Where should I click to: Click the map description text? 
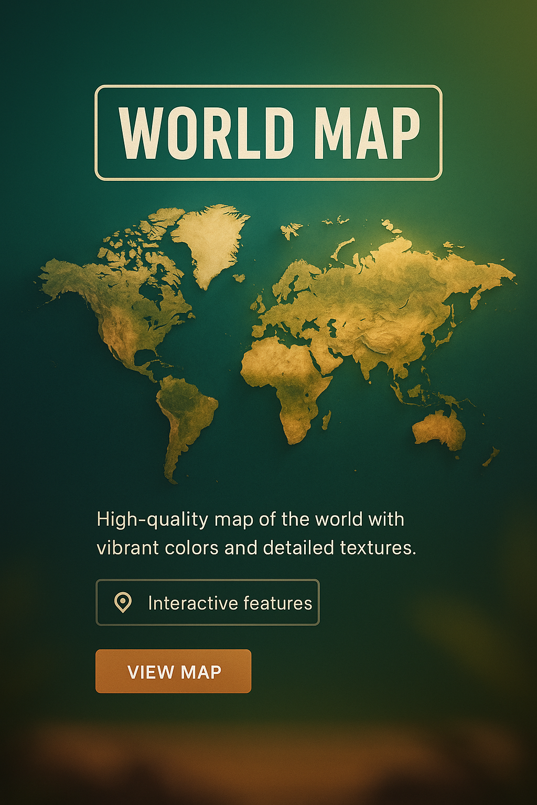coord(256,534)
